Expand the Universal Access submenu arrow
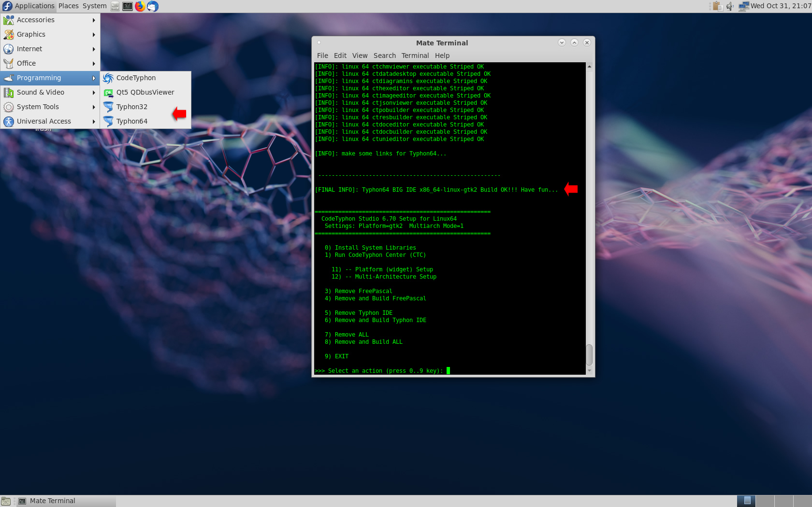The image size is (812, 507). click(x=94, y=122)
